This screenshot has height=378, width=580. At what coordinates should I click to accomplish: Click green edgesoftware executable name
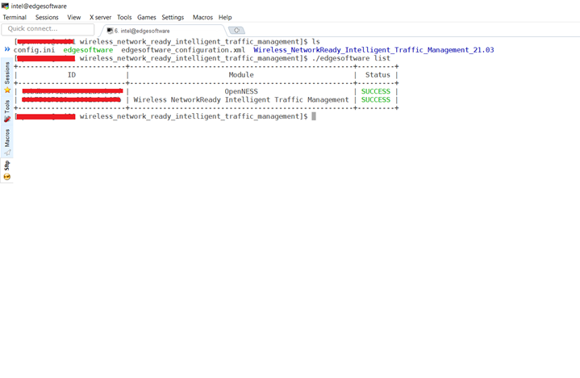[88, 50]
